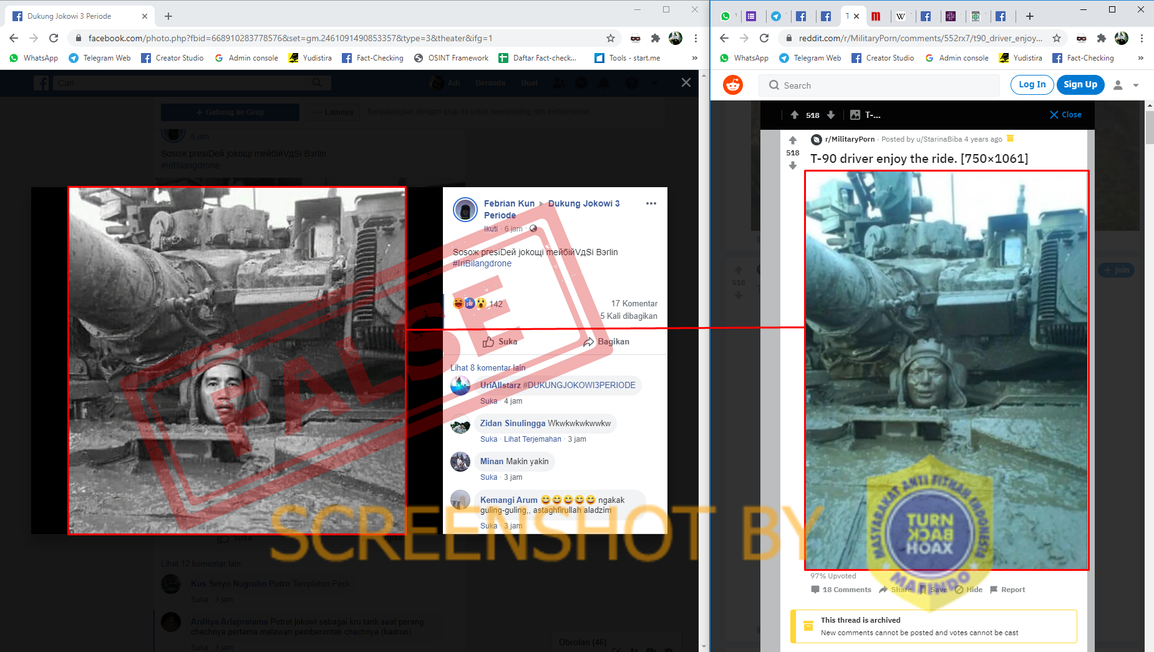Open OSINT Framework bookmark
This screenshot has height=652, width=1154.
pos(452,58)
